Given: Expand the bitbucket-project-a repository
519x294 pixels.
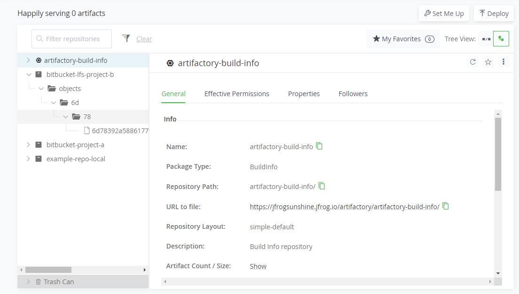Looking at the screenshot, I should pos(29,145).
